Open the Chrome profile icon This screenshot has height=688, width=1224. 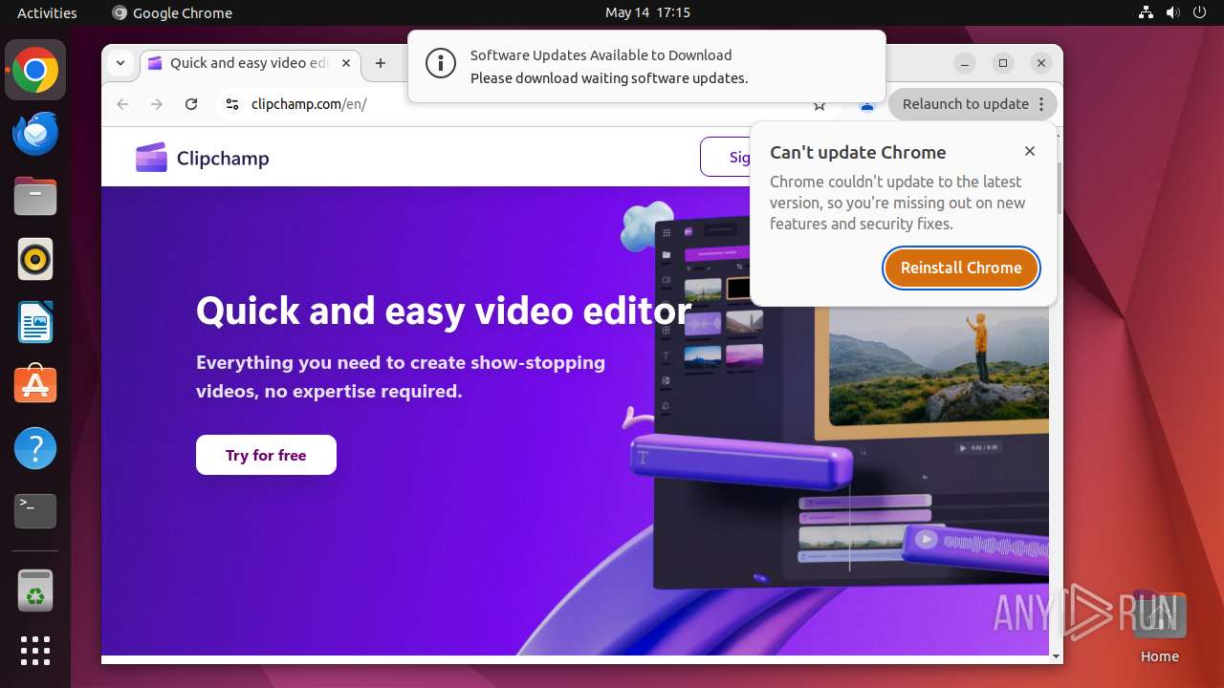point(867,105)
